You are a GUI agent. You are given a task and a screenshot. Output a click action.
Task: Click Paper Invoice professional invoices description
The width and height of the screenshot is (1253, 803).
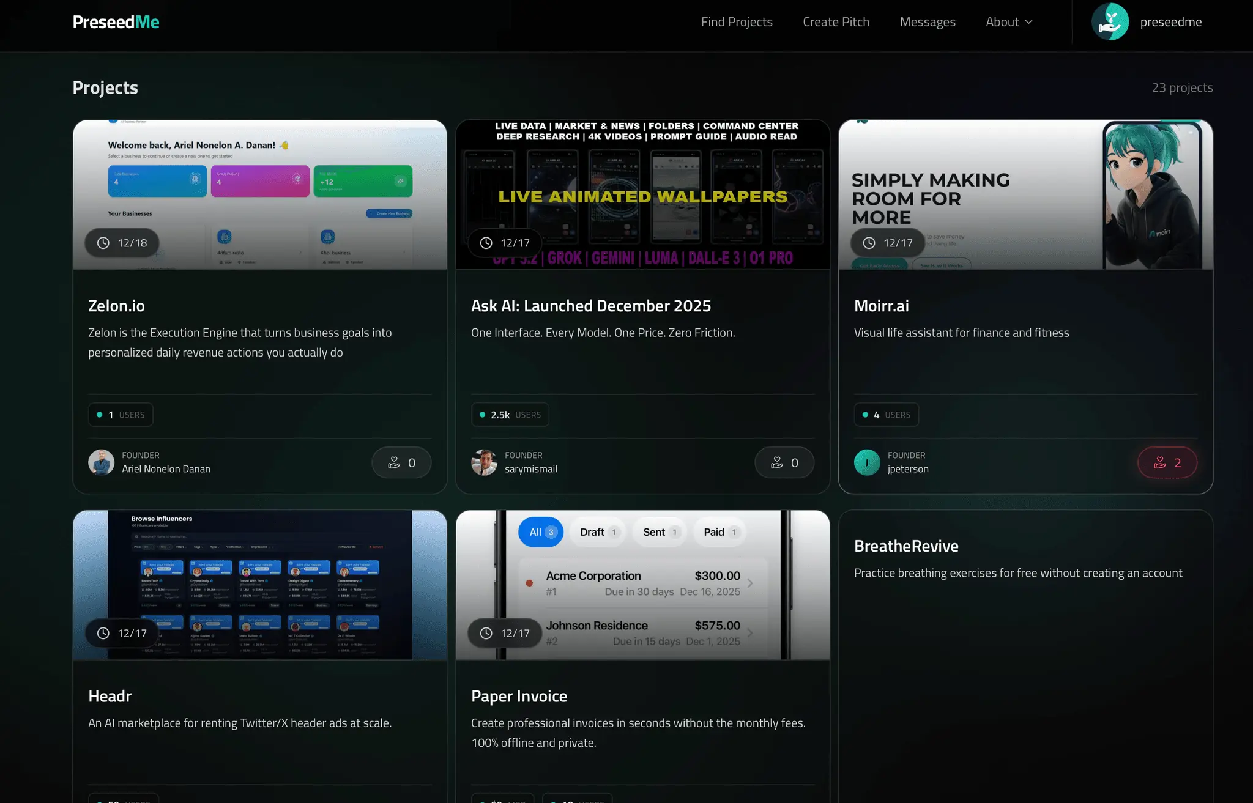coord(638,733)
